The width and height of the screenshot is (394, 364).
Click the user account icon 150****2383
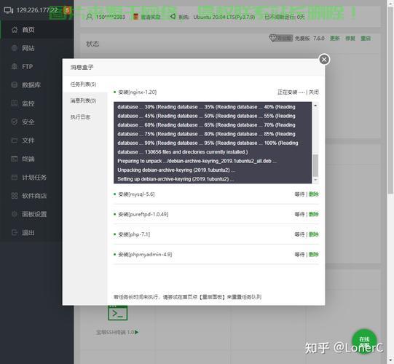(90, 17)
